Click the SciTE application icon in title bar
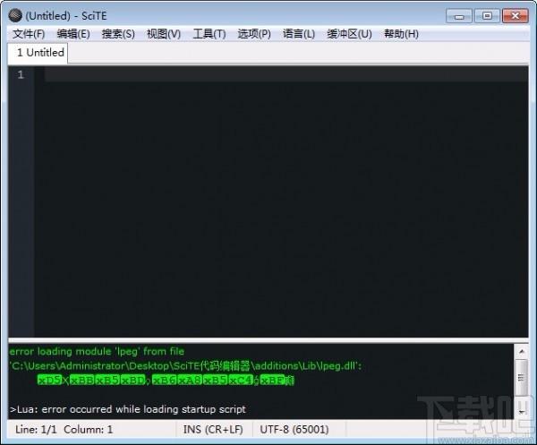537x445 pixels. point(15,15)
